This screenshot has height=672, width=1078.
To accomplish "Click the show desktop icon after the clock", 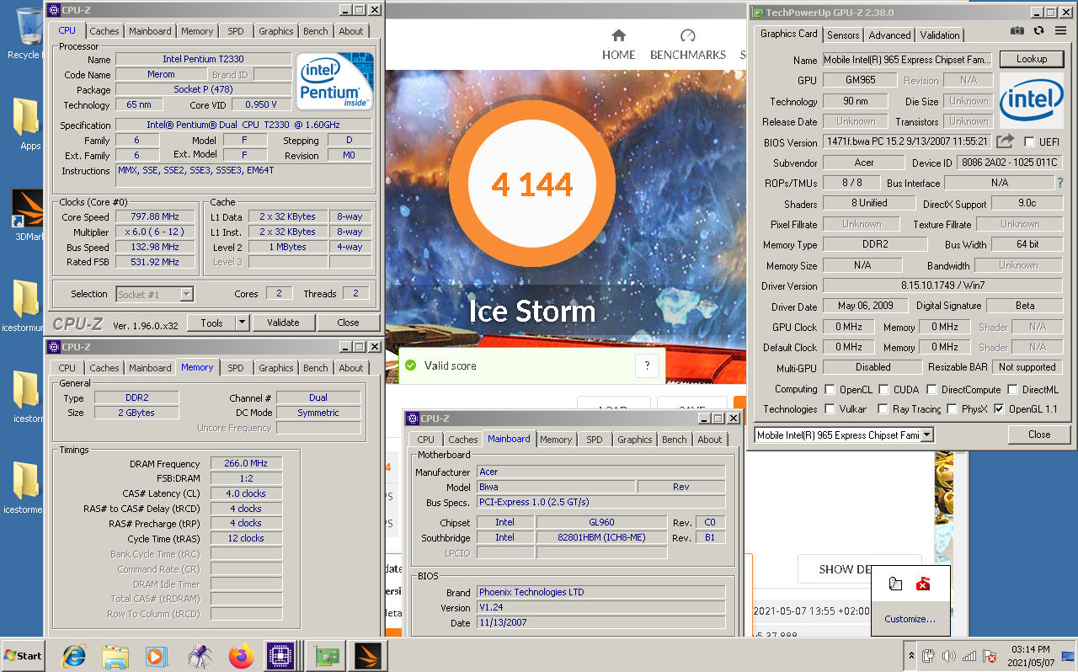I will [x=1069, y=656].
